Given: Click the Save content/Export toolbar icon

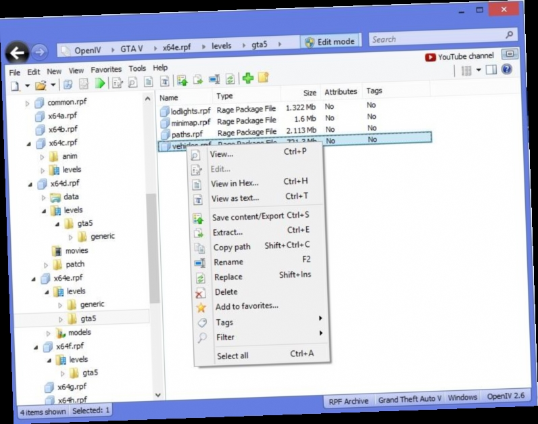Looking at the screenshot, I should (182, 81).
